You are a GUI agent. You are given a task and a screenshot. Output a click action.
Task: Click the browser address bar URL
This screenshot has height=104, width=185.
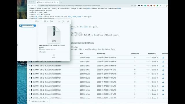point(70,5)
